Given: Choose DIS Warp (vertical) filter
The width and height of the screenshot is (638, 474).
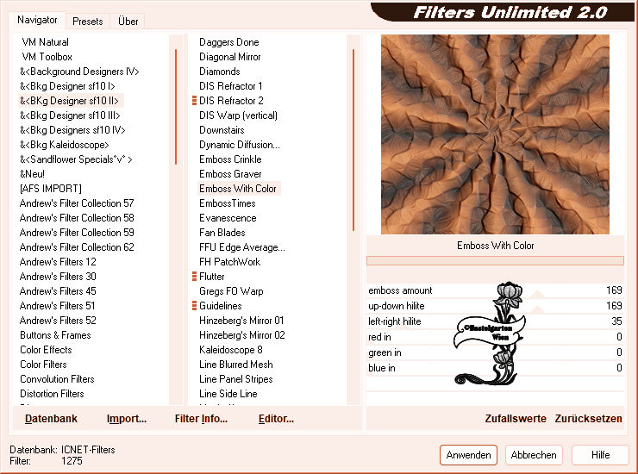Looking at the screenshot, I should (239, 115).
